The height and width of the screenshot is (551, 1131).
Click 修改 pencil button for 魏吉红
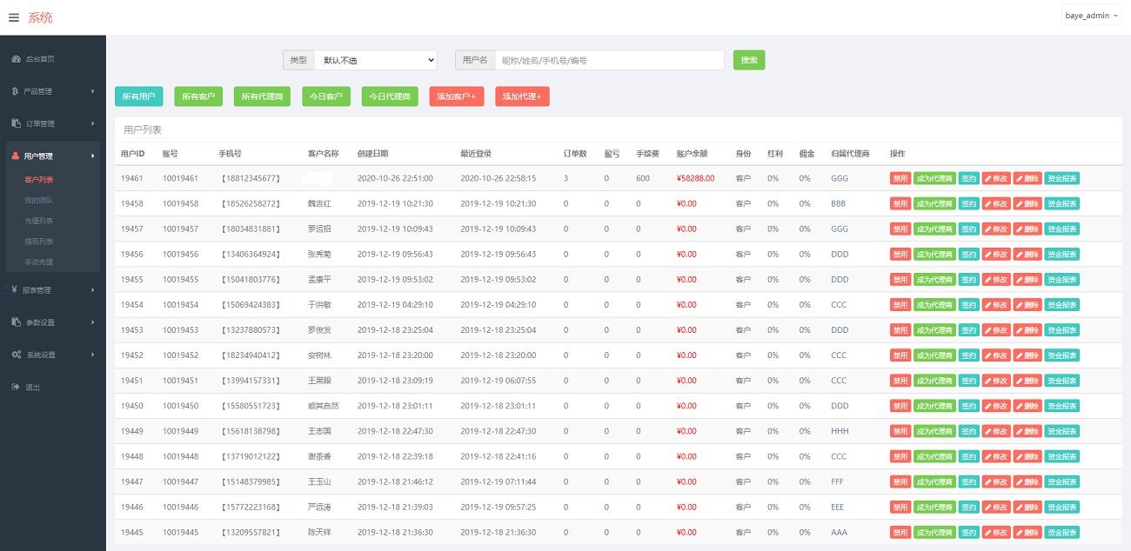[x=996, y=203]
